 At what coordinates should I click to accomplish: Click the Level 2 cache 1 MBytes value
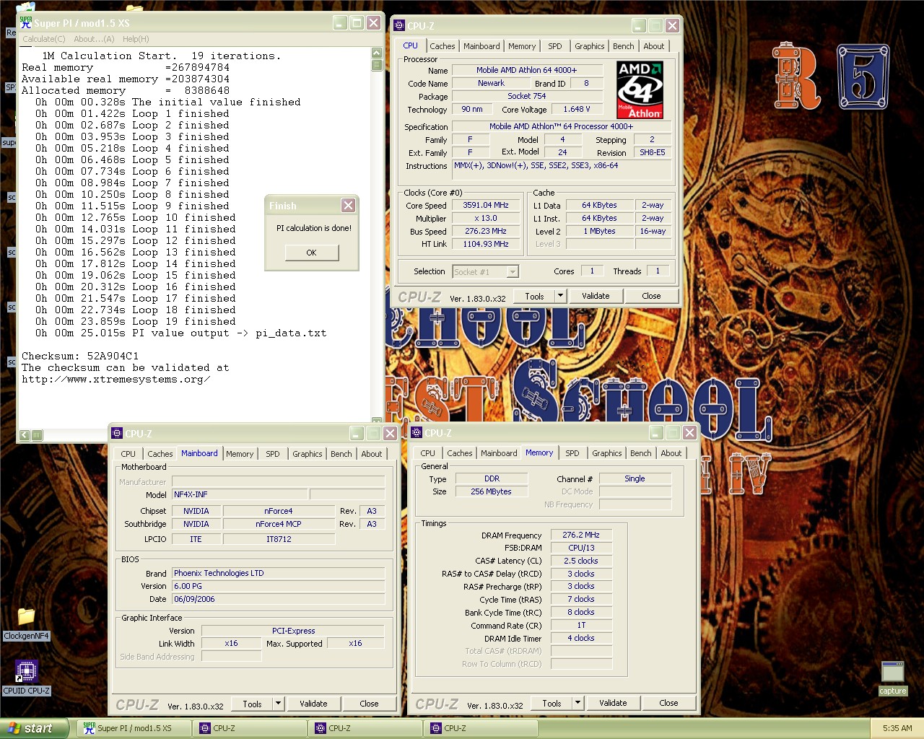pyautogui.click(x=600, y=232)
